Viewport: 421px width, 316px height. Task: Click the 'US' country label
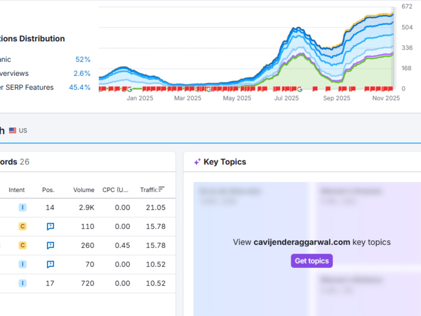click(x=23, y=131)
